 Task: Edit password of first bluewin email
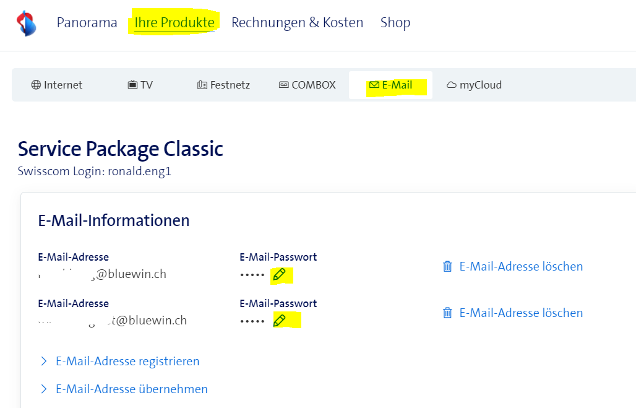point(279,274)
